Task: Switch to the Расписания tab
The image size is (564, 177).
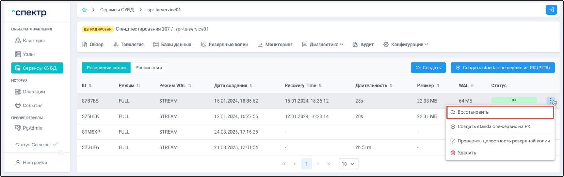Action: tap(148, 68)
